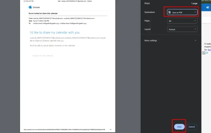Click the To recipient email address line
This screenshot has height=133, width=211.
coord(58,23)
